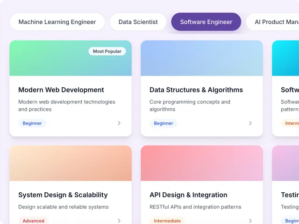Click Beginner tag on Modern Web Development
Screen dimensions: 299x224
pos(32,123)
